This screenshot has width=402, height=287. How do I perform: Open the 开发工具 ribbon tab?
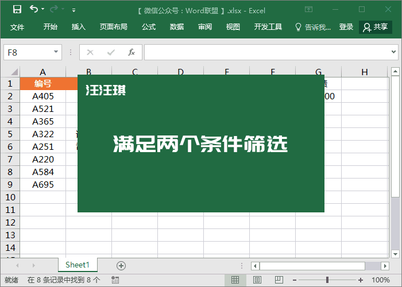pos(268,26)
